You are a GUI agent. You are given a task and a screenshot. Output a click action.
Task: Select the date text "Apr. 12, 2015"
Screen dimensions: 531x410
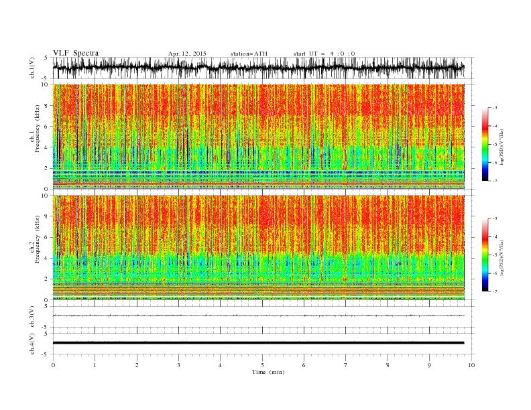point(187,54)
